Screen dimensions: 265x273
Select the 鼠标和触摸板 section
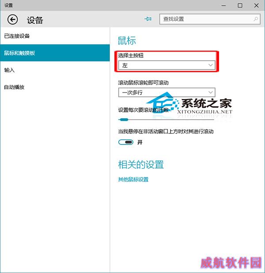click(55, 53)
